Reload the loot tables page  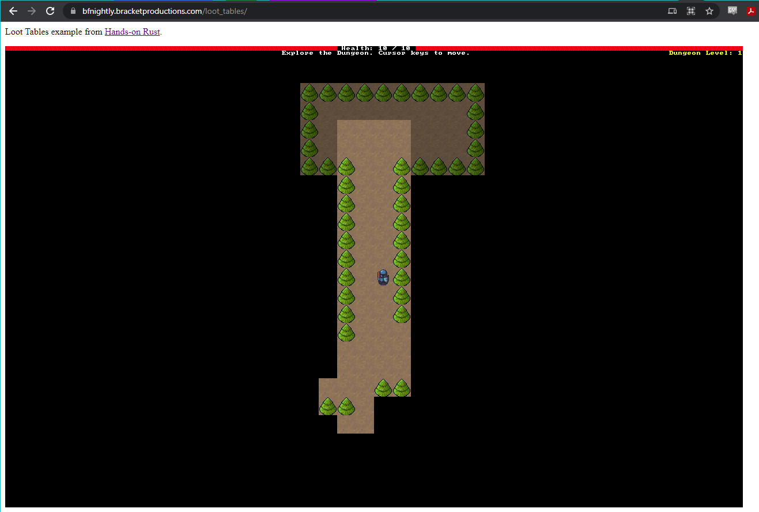click(50, 11)
